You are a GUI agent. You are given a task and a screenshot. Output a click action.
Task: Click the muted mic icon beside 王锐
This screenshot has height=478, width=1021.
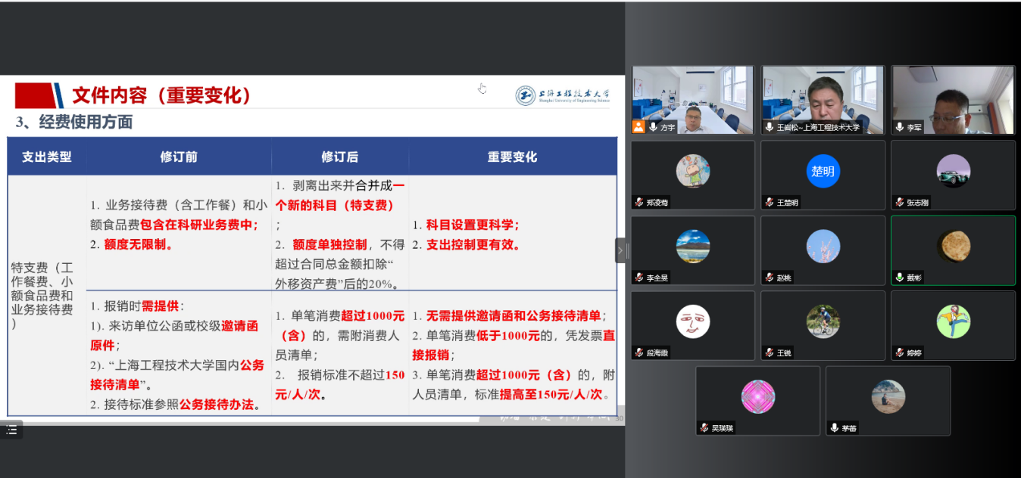click(x=770, y=352)
